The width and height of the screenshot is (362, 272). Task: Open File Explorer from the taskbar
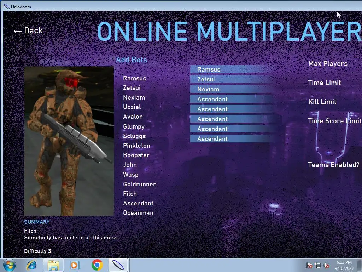(53, 265)
